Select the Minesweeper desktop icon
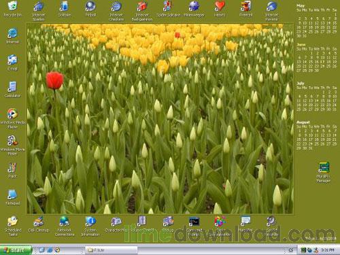Image resolution: width=340 pixels, height=255 pixels. 194,9
